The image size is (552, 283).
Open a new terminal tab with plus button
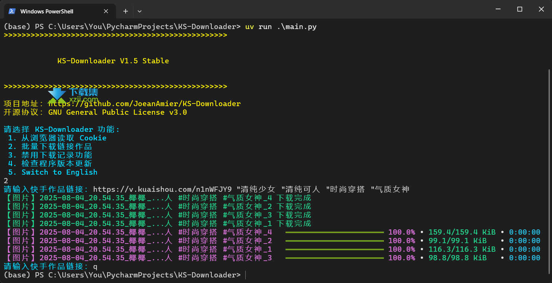(x=126, y=11)
